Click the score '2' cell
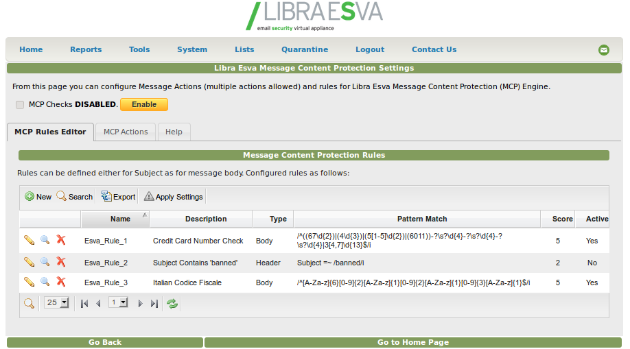Screen dimensions: 630x349 tap(558, 263)
